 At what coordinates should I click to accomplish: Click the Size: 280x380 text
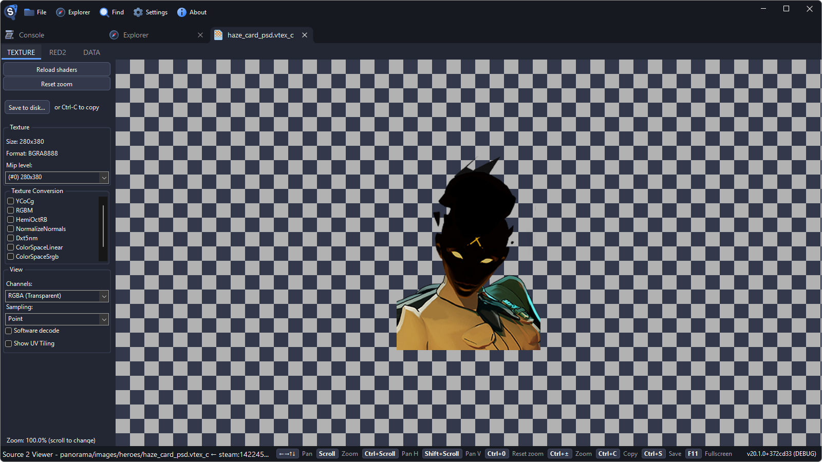click(25, 142)
